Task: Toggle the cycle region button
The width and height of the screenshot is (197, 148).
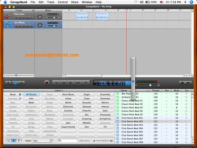Action: (x=86, y=83)
